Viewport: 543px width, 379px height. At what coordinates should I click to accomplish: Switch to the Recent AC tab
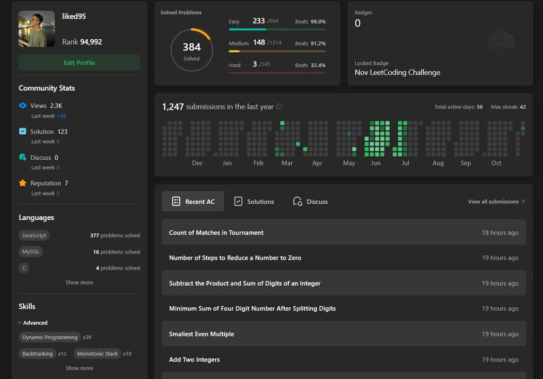point(193,201)
